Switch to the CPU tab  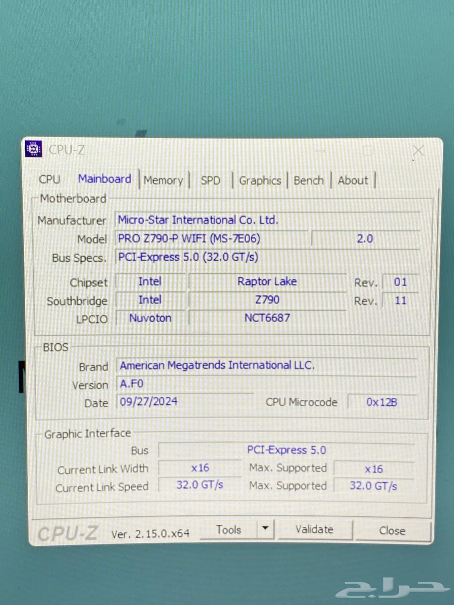(49, 179)
